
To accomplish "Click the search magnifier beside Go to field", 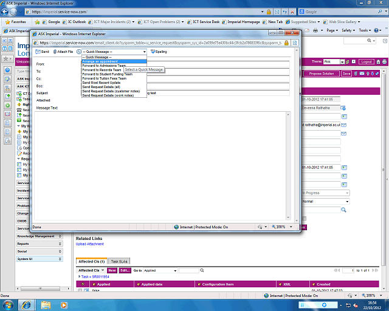I will 202,270.
